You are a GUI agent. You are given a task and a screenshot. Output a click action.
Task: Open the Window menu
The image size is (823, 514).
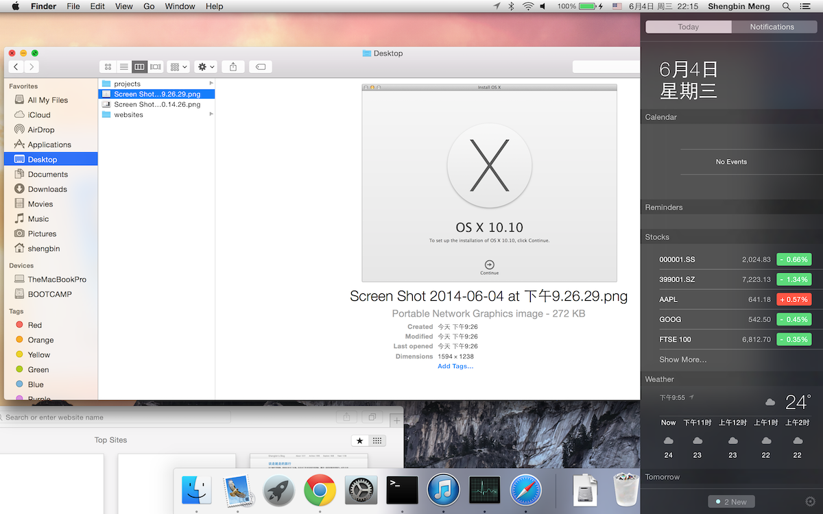tap(180, 6)
